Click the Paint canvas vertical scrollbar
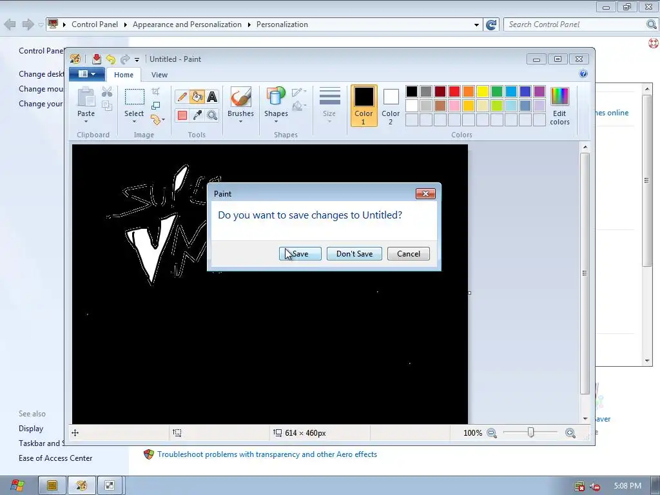The height and width of the screenshot is (495, 660). click(x=585, y=273)
